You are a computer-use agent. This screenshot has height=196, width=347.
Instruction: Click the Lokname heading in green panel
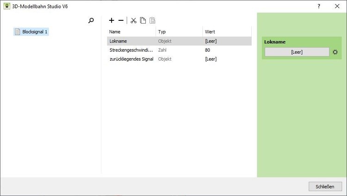(275, 42)
